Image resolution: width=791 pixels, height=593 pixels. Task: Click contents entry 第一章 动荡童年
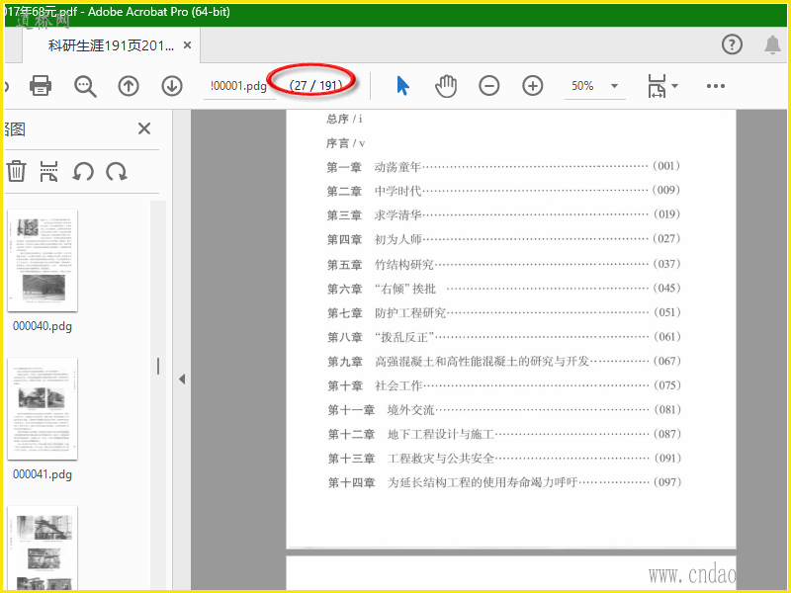click(503, 166)
